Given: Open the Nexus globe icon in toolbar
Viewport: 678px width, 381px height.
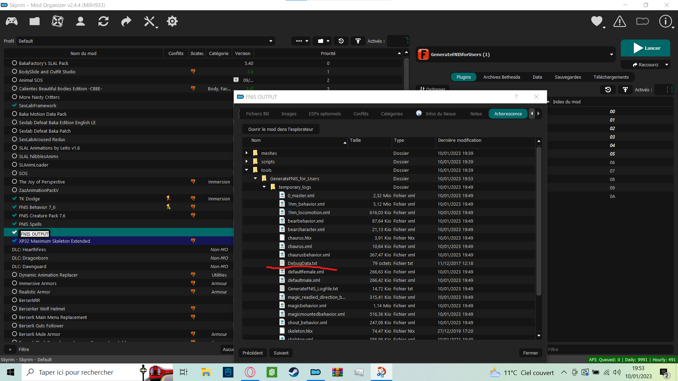Looking at the screenshot, I should coord(58,22).
